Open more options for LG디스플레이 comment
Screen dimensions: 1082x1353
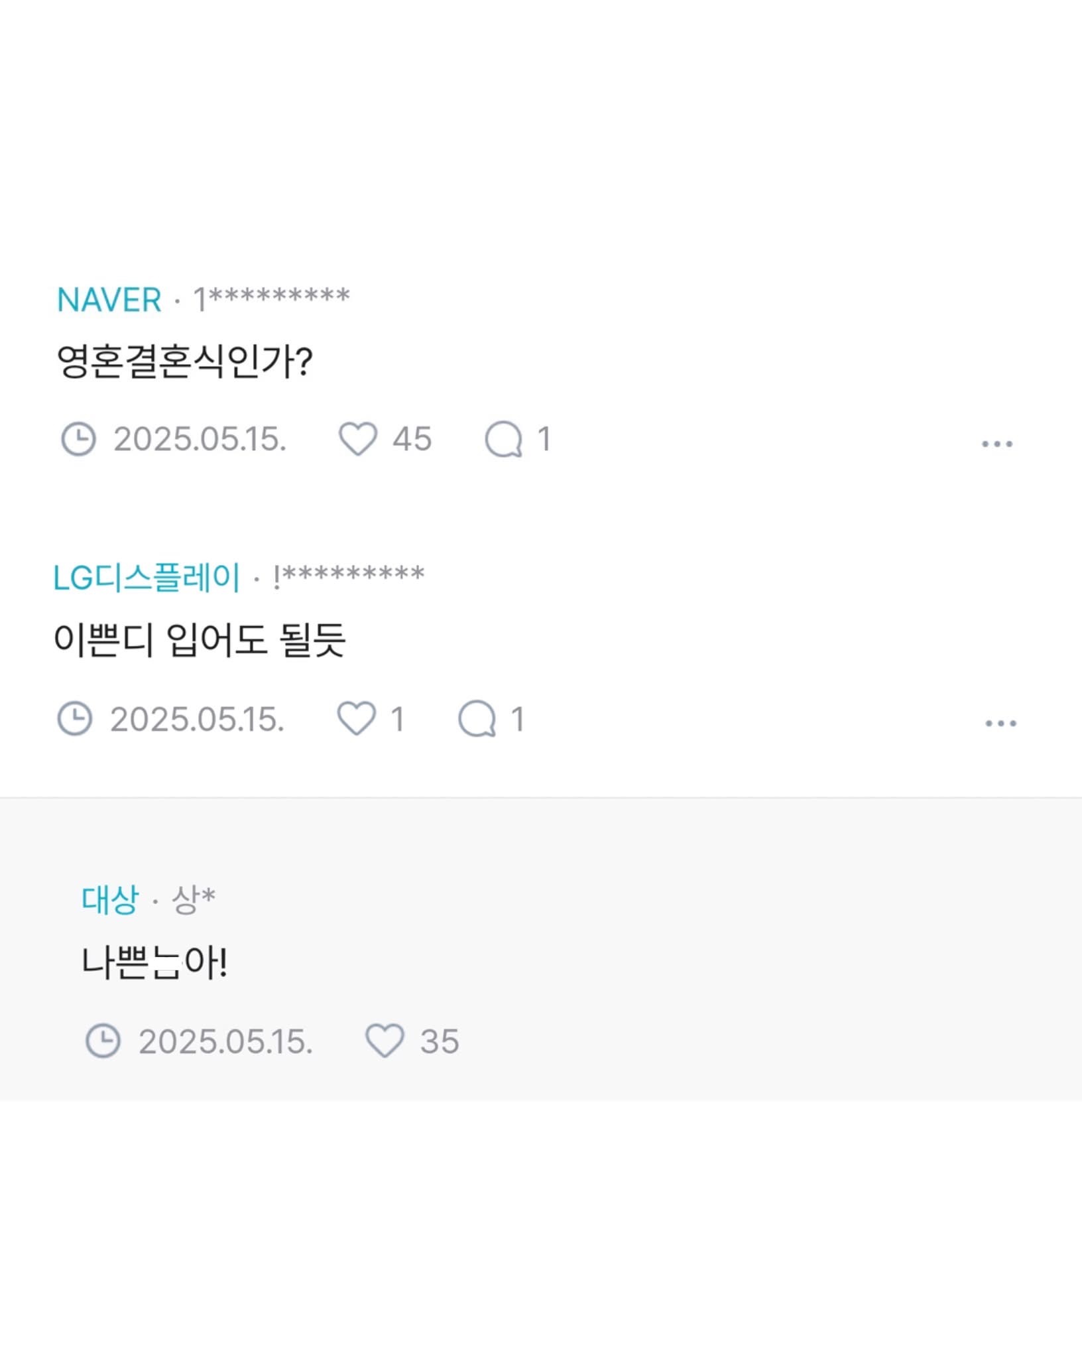[x=1000, y=724]
